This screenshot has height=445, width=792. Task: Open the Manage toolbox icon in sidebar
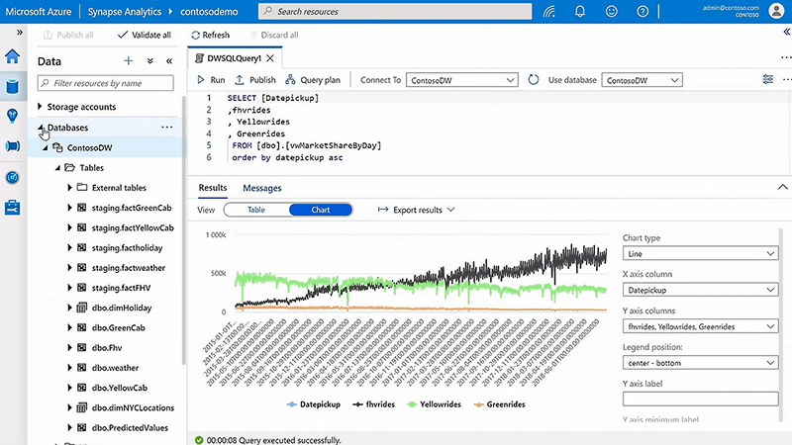point(13,207)
